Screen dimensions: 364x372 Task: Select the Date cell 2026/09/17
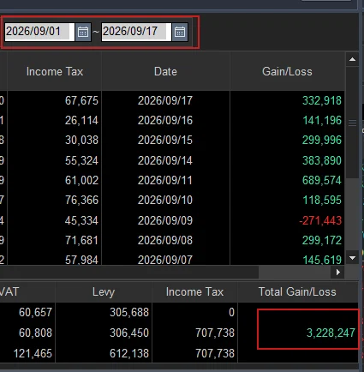[x=165, y=100]
